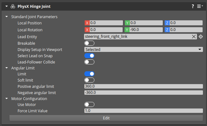Open the component help question mark
The width and height of the screenshot is (207, 126).
[193, 6]
